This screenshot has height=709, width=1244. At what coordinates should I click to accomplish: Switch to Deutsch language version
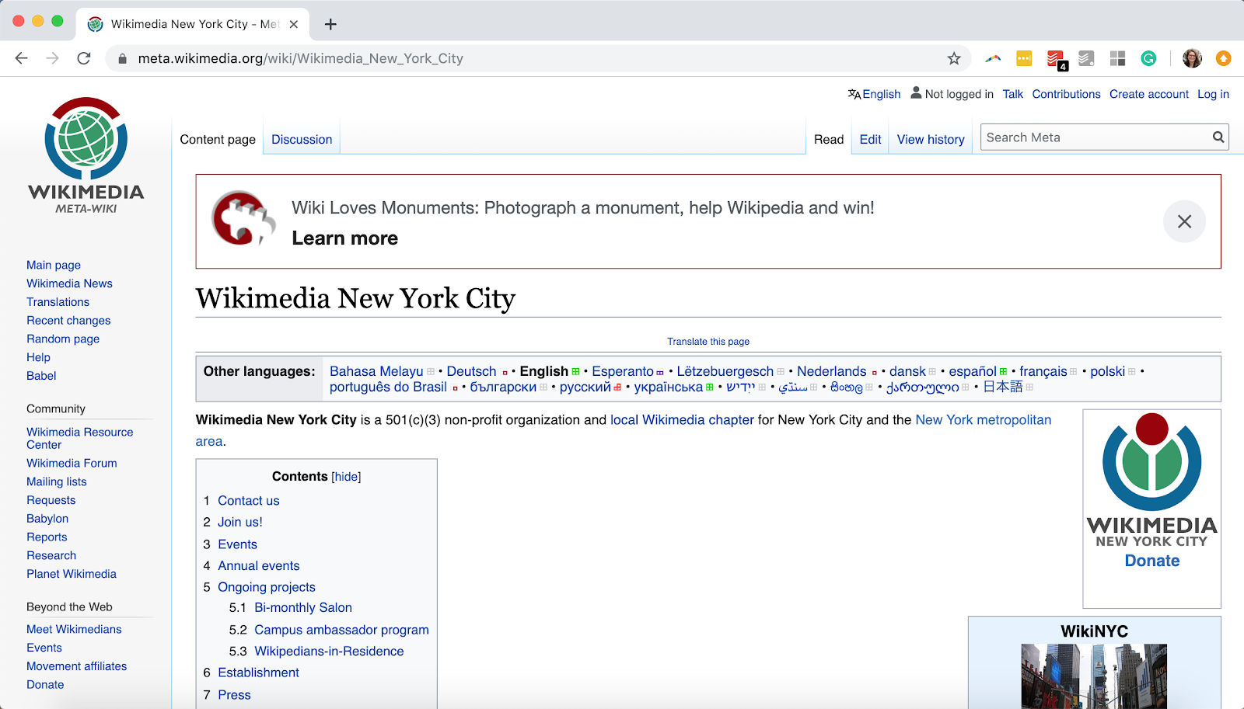point(471,371)
